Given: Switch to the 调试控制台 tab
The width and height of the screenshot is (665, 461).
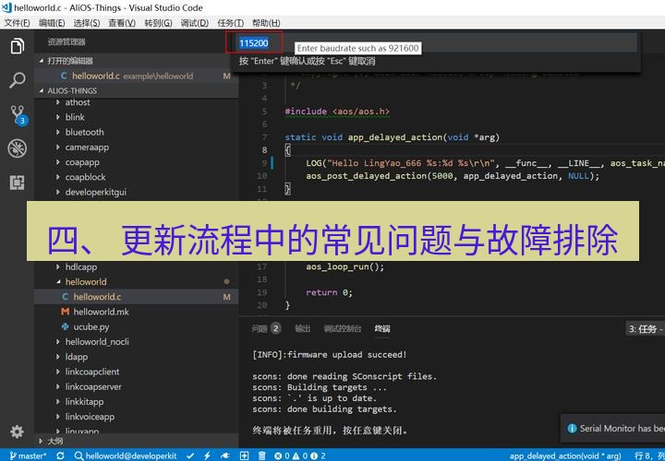Looking at the screenshot, I should tap(343, 328).
